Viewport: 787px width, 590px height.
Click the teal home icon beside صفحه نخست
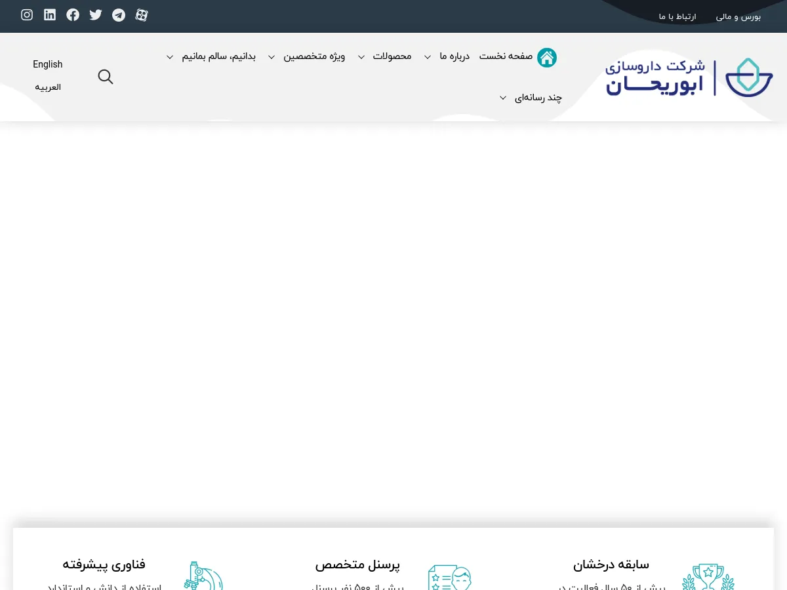click(x=547, y=57)
